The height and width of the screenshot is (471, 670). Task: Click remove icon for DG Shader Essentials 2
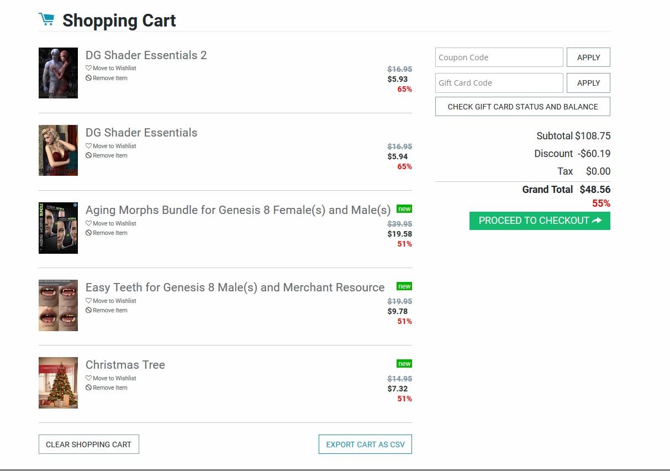[88, 78]
